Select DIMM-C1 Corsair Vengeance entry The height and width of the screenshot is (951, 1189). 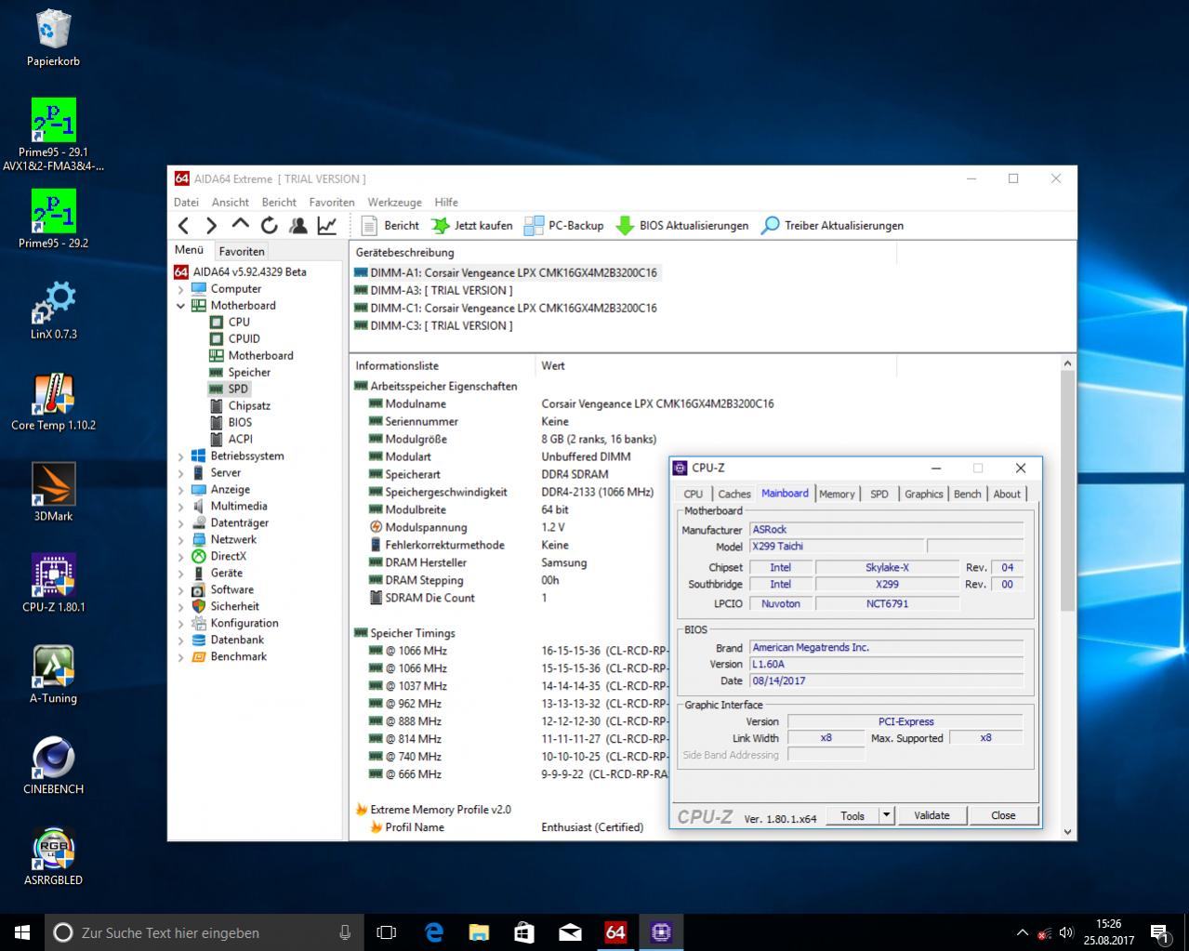(506, 308)
